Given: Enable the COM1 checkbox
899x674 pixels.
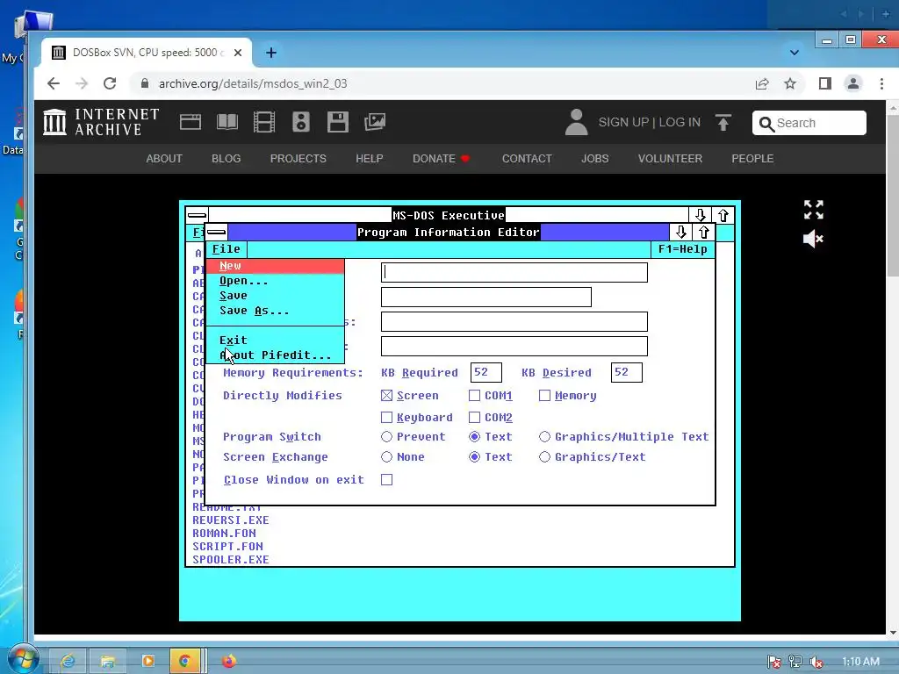Looking at the screenshot, I should [474, 396].
